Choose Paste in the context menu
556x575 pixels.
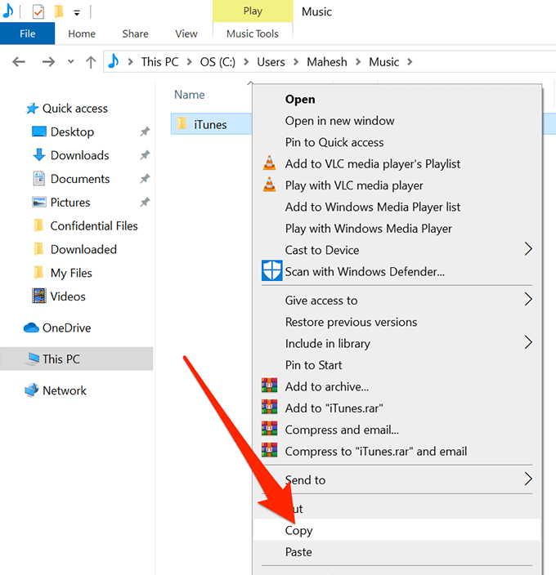(397, 552)
